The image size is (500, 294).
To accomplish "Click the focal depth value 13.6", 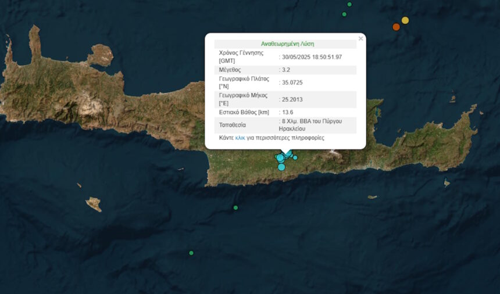I will click(x=288, y=112).
